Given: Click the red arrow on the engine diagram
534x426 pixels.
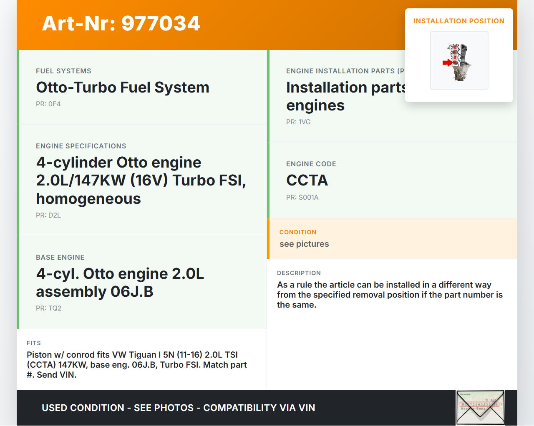Looking at the screenshot, I should coord(447,63).
